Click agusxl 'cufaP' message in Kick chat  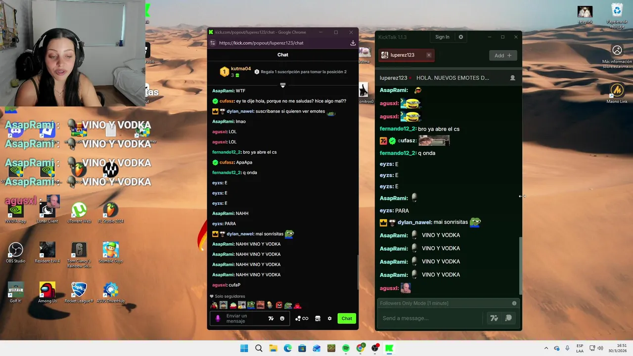pos(226,285)
